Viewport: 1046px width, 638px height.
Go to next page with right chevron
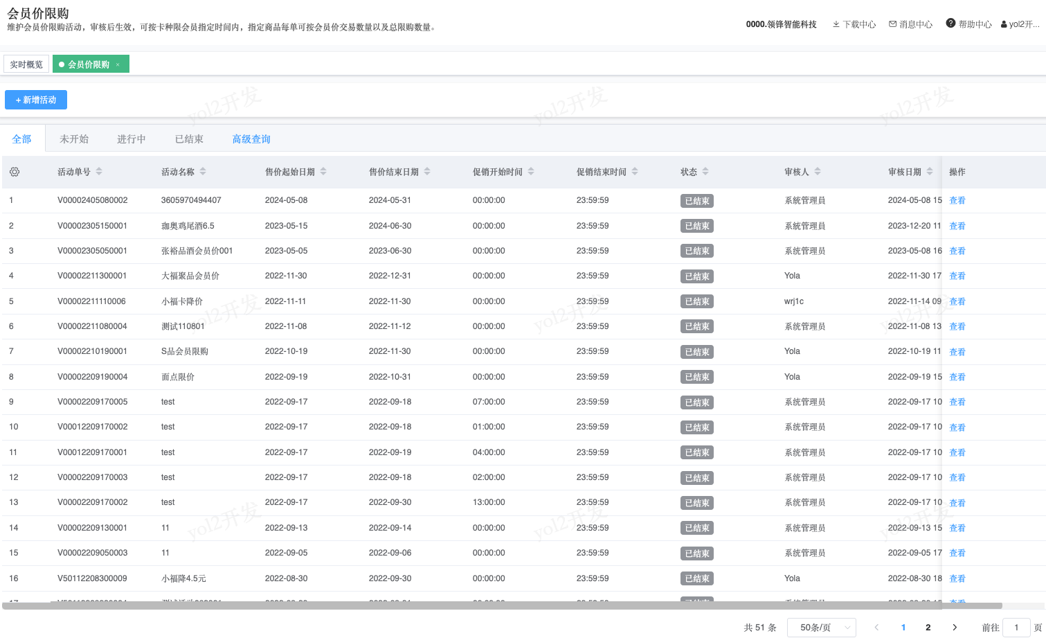click(x=955, y=628)
